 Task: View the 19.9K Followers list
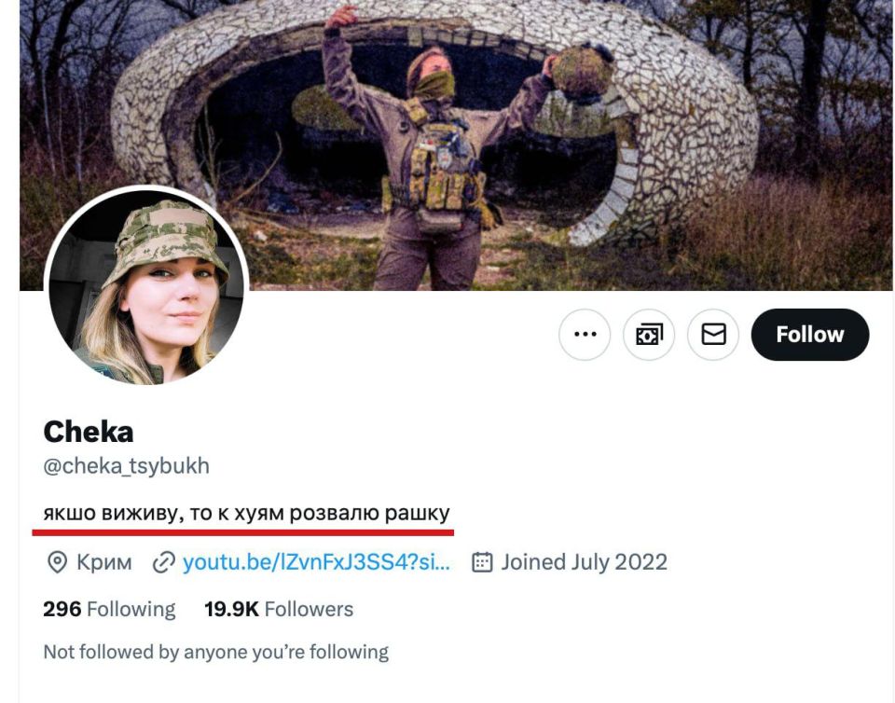[279, 610]
